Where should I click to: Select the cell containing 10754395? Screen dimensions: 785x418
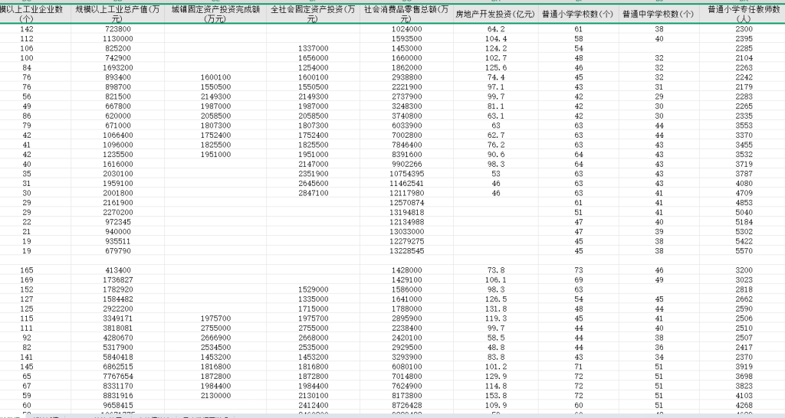coord(406,174)
